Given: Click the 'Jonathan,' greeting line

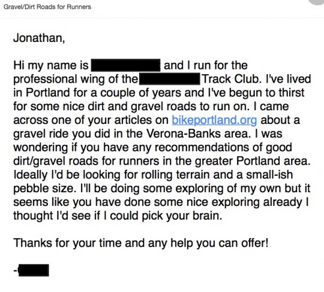Looking at the screenshot, I should click(39, 38).
